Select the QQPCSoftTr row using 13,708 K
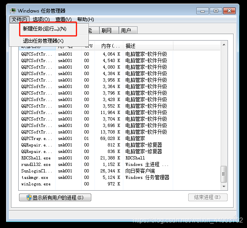The width and height of the screenshot is (247, 228). (x=96, y=132)
